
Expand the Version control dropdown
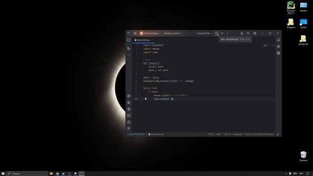point(173,33)
